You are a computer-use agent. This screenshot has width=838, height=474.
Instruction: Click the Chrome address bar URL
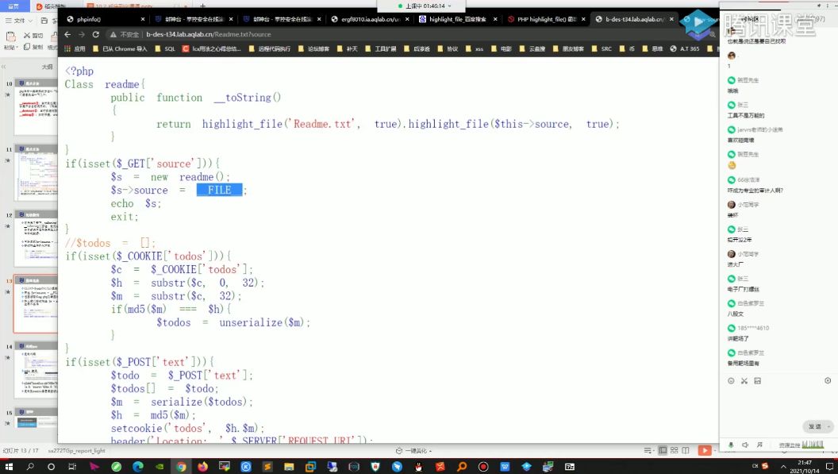tap(209, 34)
